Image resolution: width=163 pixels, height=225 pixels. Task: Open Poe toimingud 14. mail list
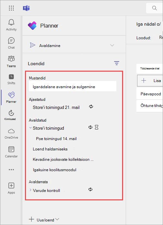point(56,139)
